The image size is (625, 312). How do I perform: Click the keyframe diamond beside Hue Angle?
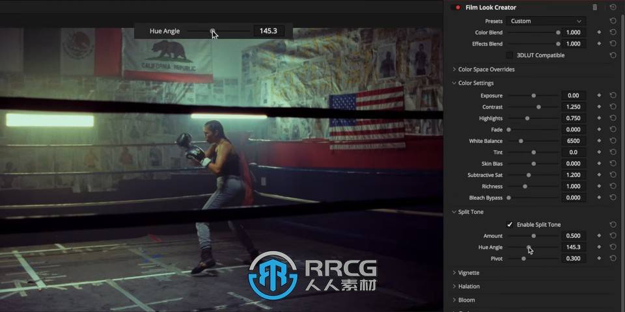coord(599,247)
